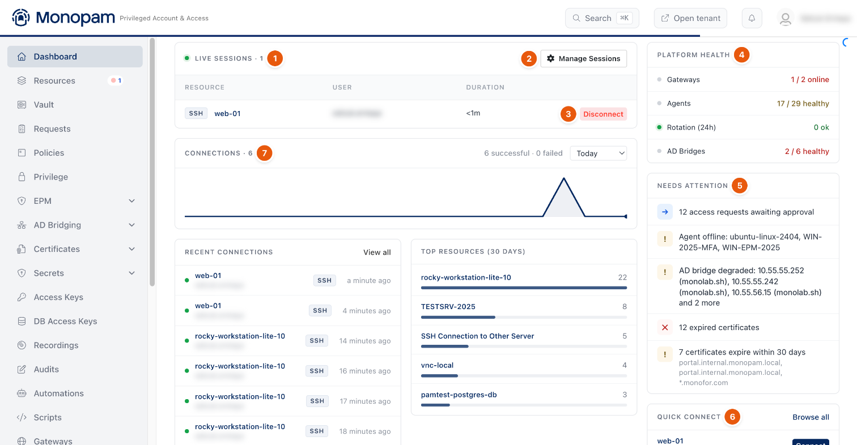Click the Access Keys key icon
Image resolution: width=857 pixels, height=445 pixels.
(x=22, y=297)
